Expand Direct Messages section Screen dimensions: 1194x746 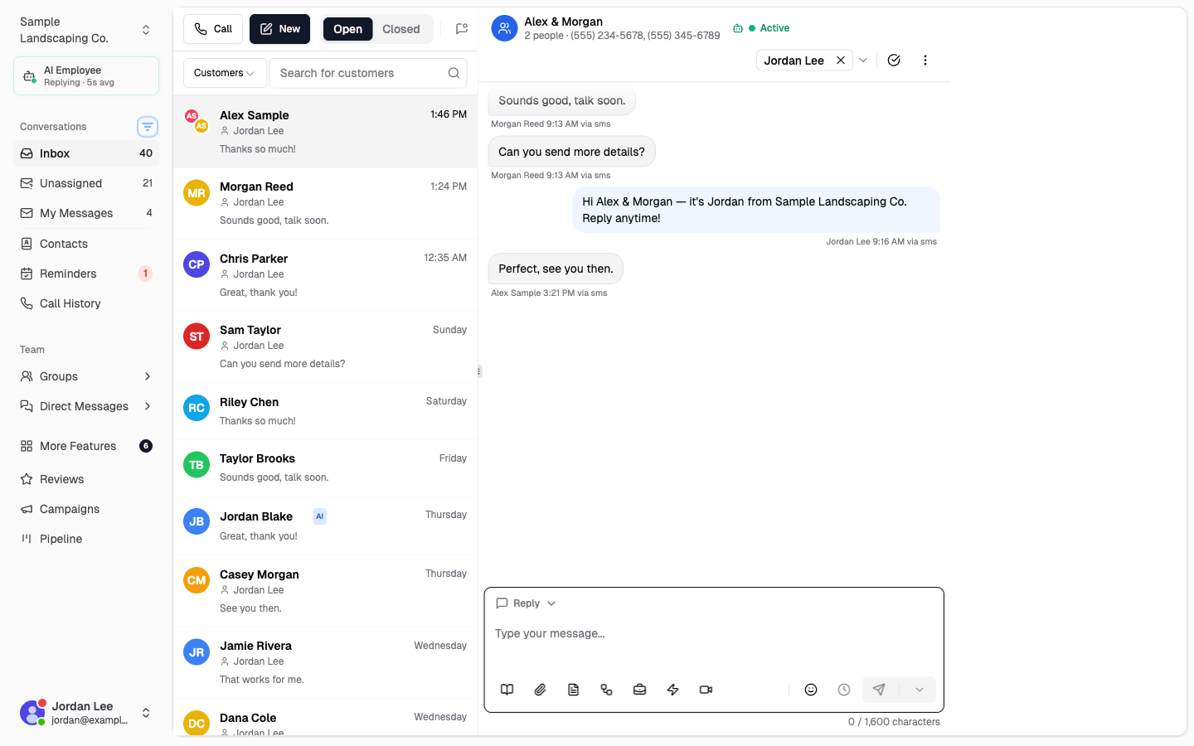[86, 406]
